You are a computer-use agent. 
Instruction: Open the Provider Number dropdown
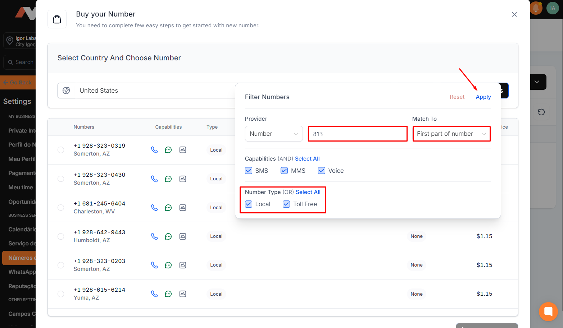(x=274, y=134)
